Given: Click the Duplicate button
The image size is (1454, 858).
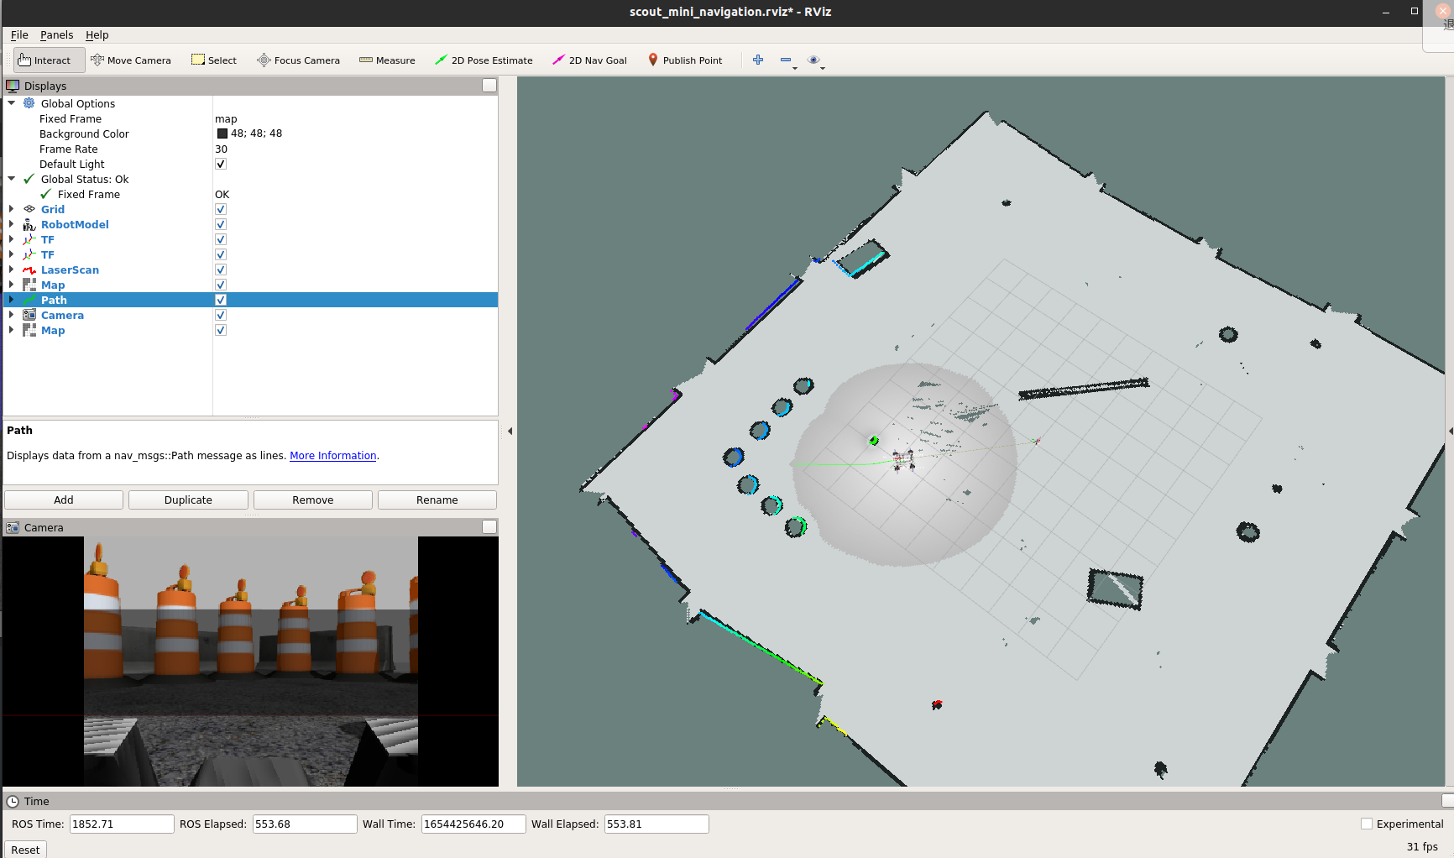Looking at the screenshot, I should pos(188,500).
